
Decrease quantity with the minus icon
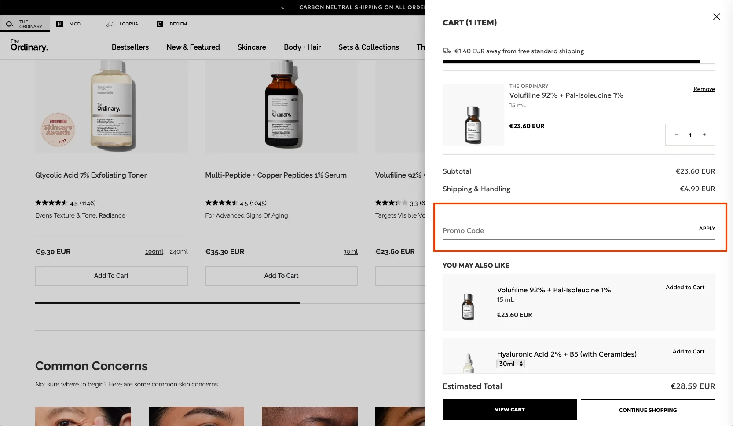pyautogui.click(x=676, y=135)
